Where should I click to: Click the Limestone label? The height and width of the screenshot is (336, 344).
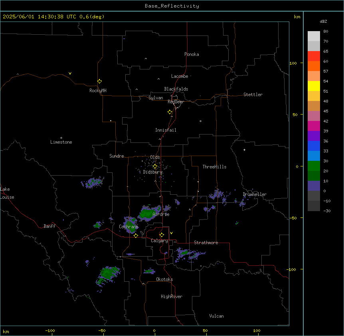(61, 142)
